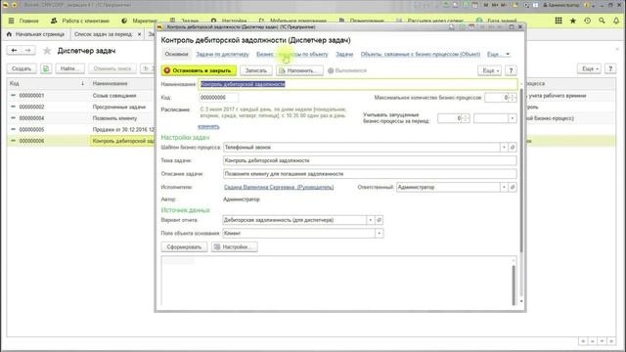Click the Наименование input field
Image resolution: width=626 pixels, height=352 pixels.
pyautogui.click(x=358, y=84)
